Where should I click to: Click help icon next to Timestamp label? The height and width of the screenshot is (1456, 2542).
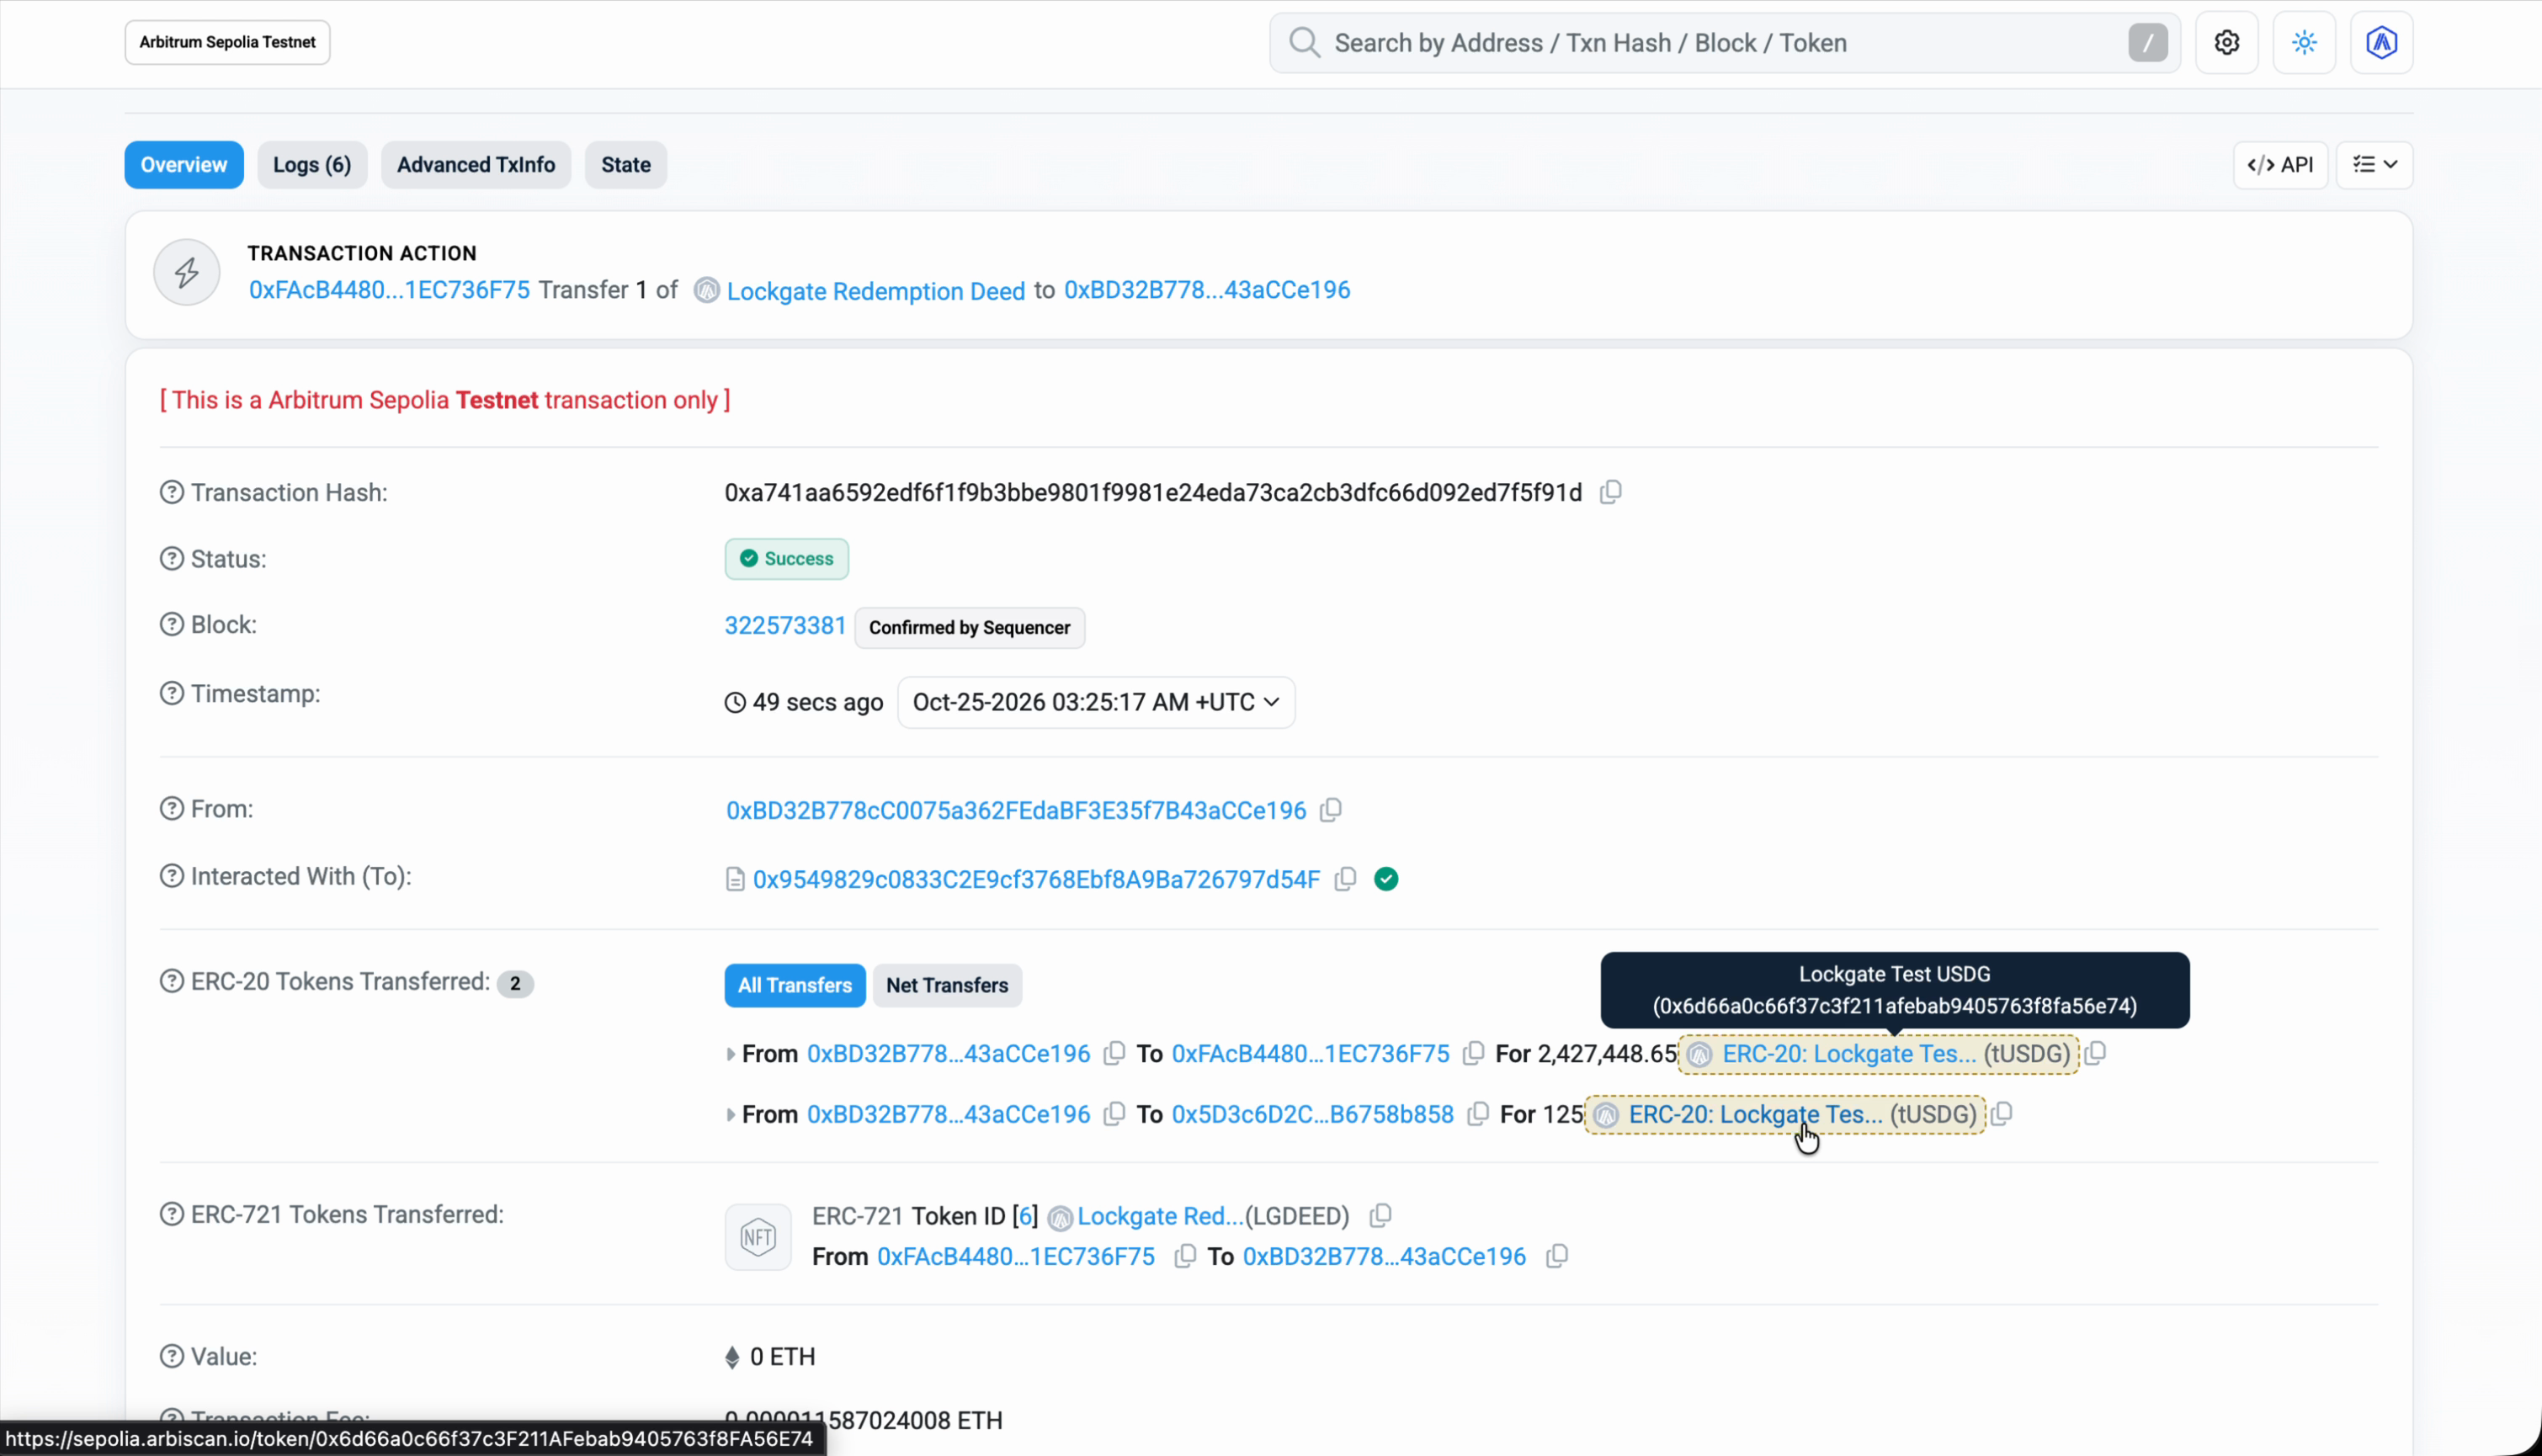(x=172, y=694)
